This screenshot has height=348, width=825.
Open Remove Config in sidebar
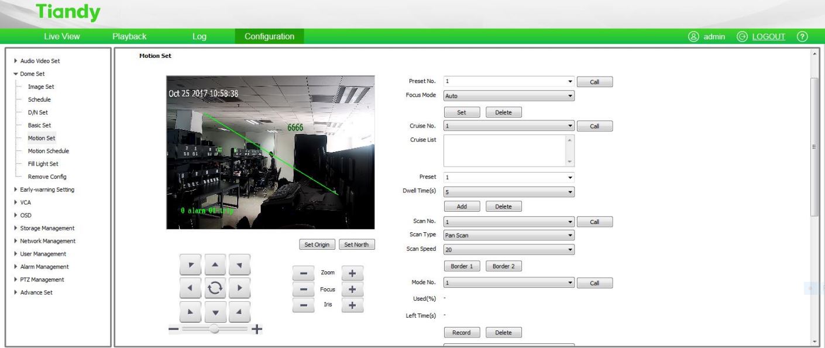click(47, 177)
